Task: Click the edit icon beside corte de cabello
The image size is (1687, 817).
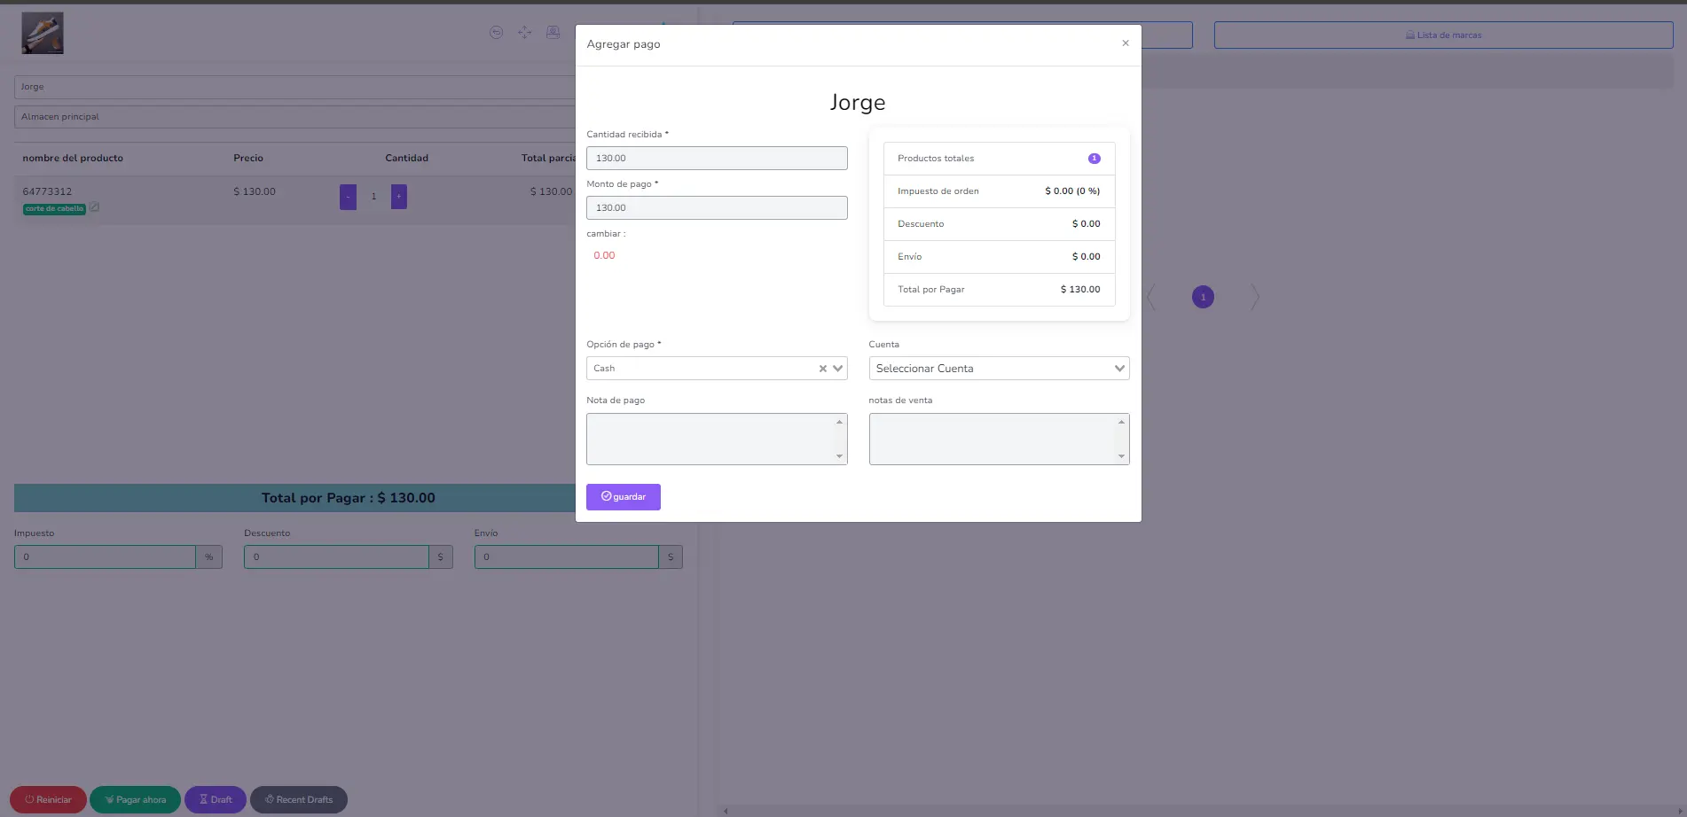Action: [x=94, y=208]
